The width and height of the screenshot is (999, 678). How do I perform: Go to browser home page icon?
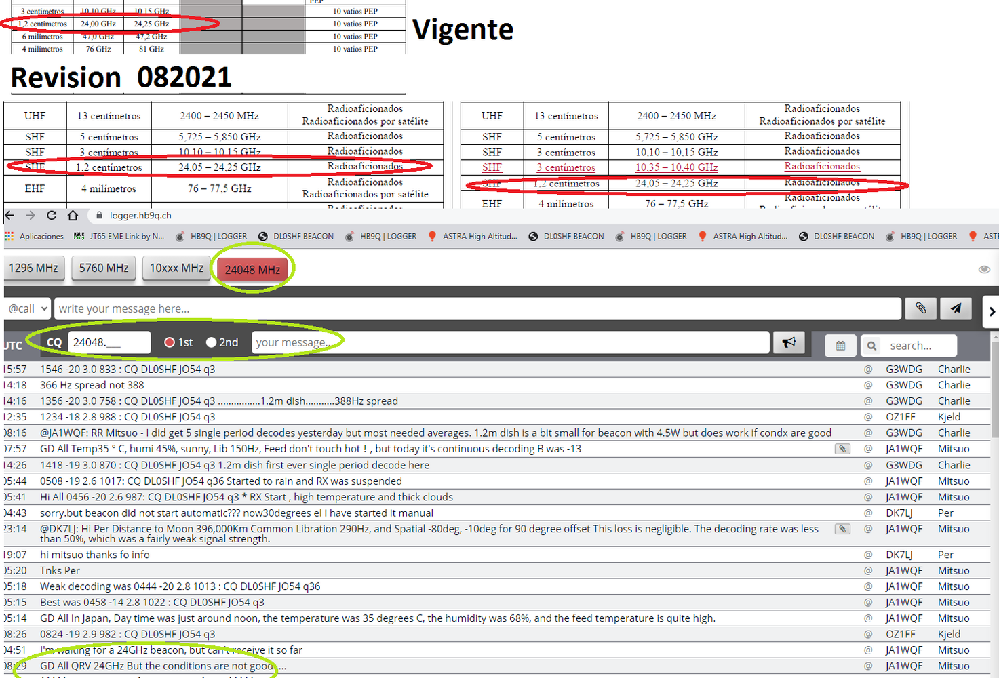[73, 216]
